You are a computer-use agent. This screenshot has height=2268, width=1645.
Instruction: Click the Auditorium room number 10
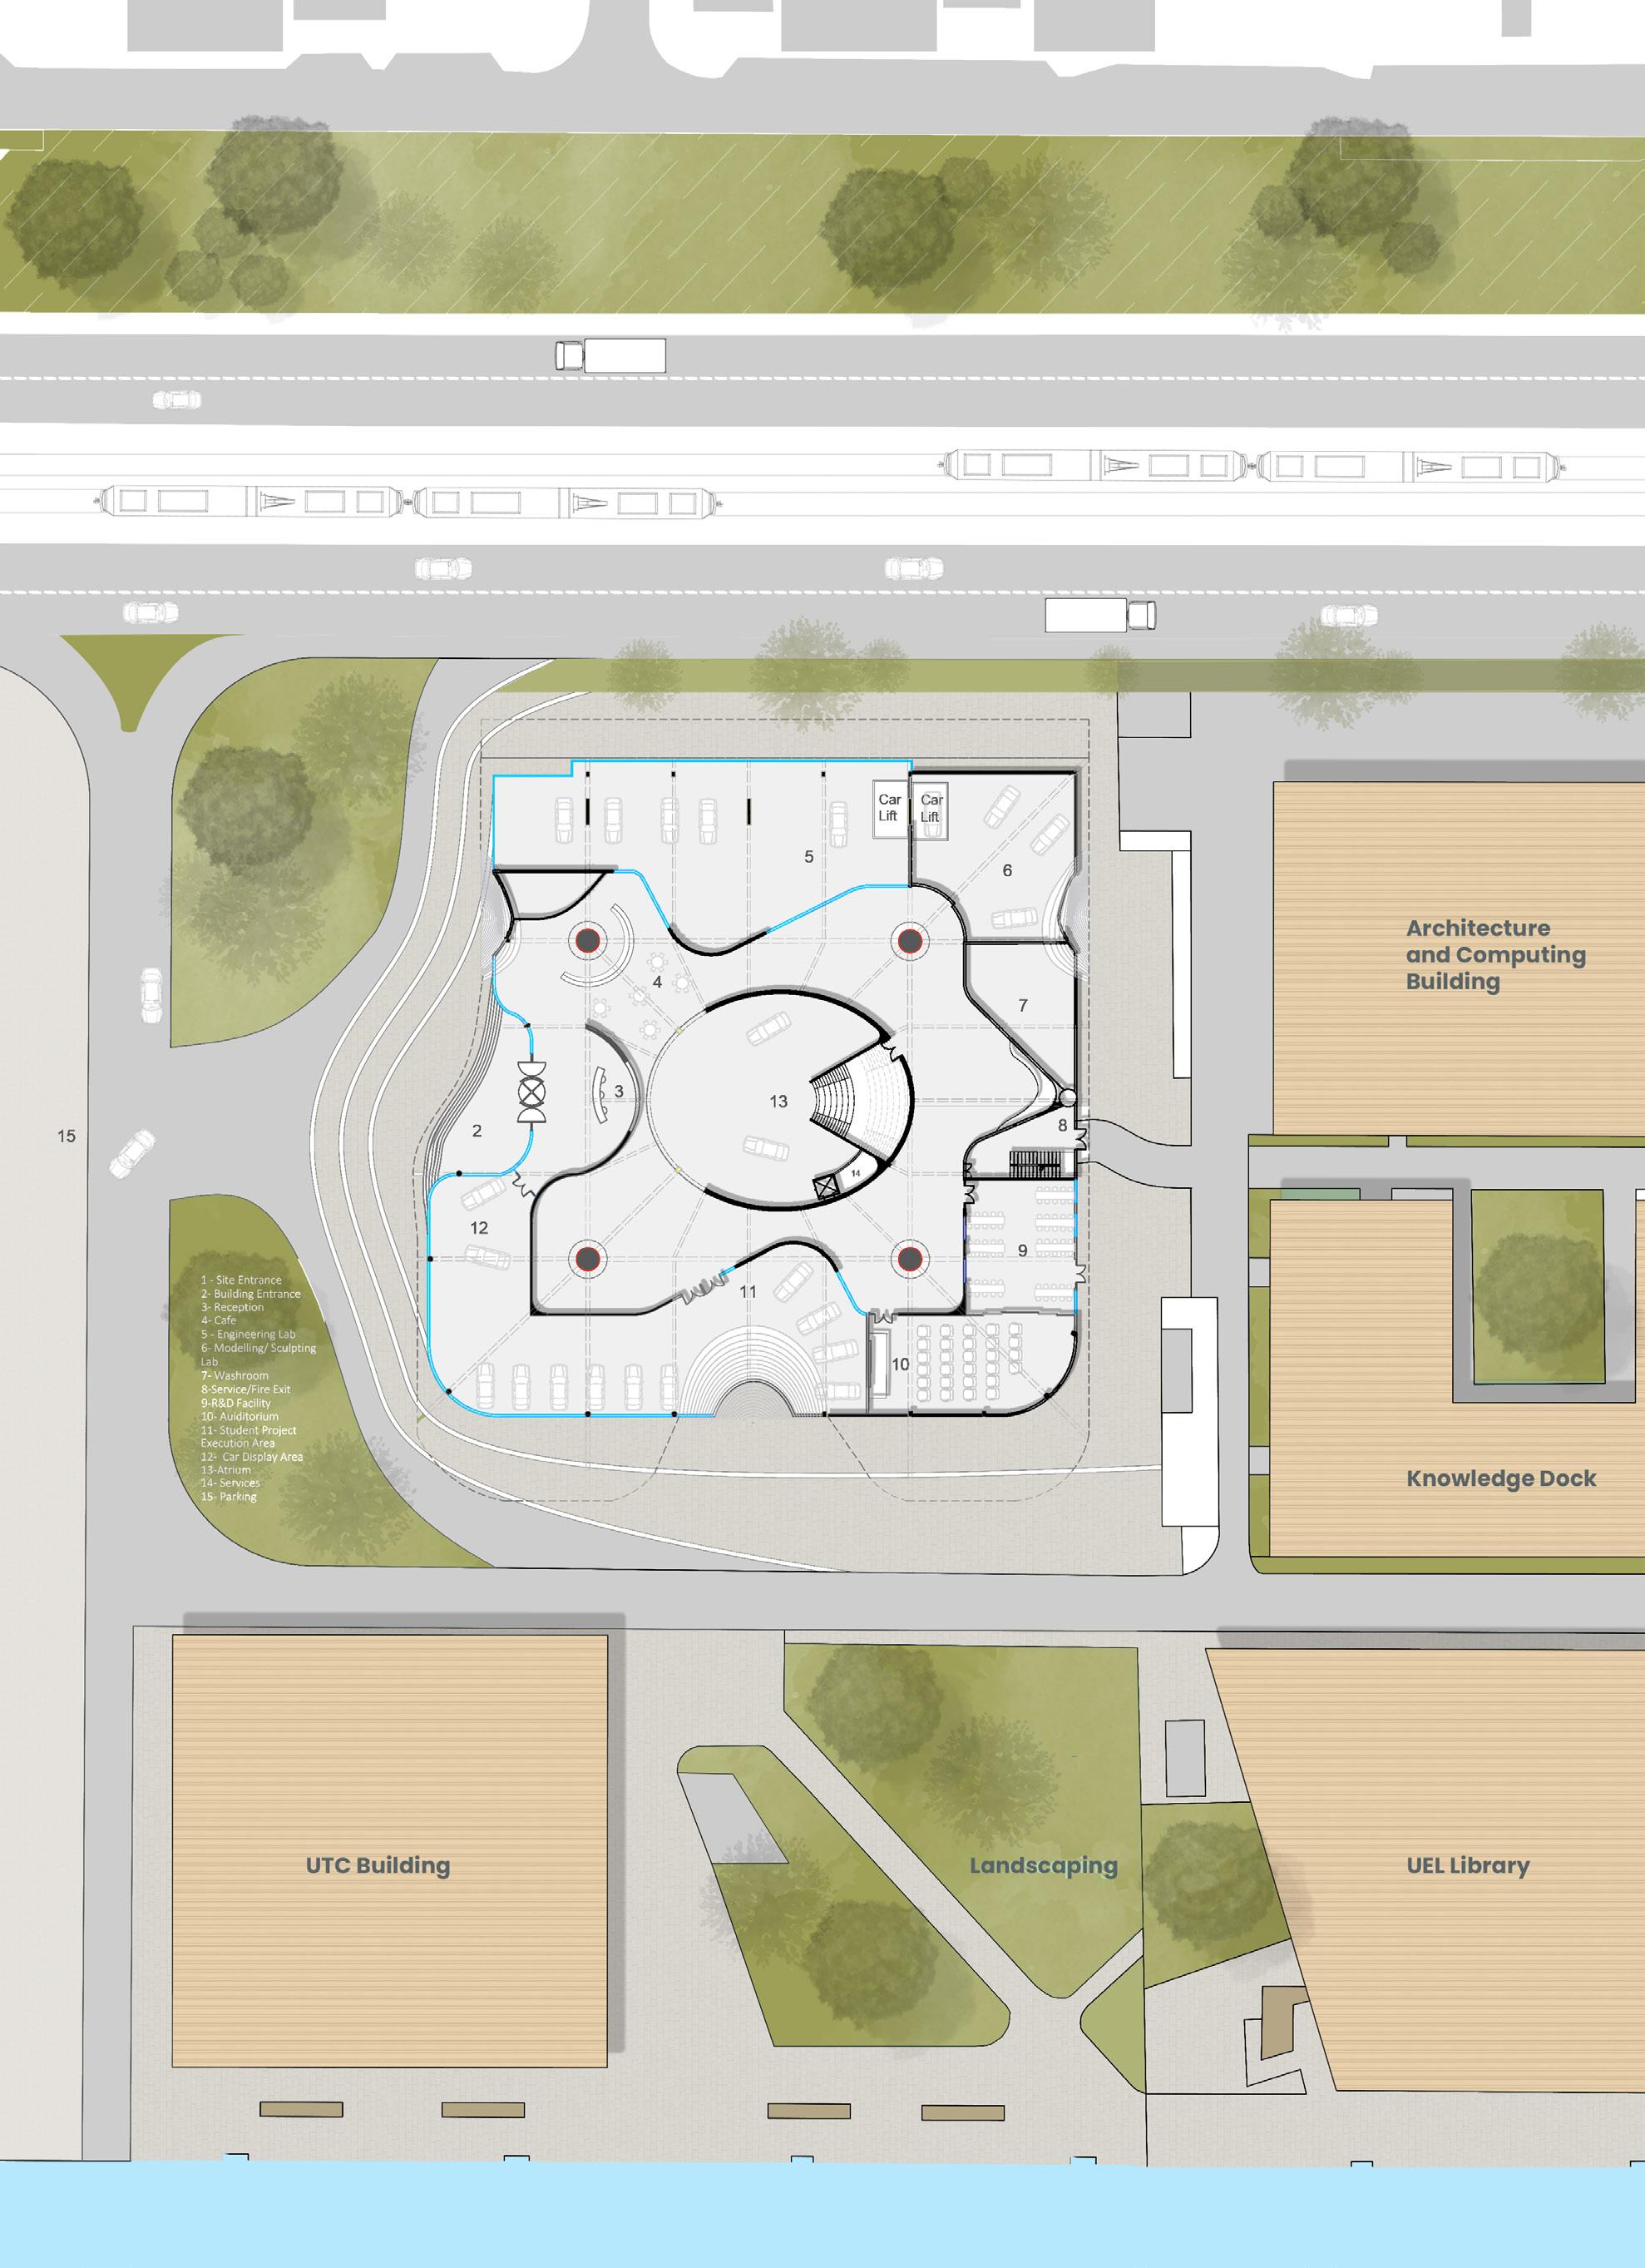pyautogui.click(x=900, y=1364)
